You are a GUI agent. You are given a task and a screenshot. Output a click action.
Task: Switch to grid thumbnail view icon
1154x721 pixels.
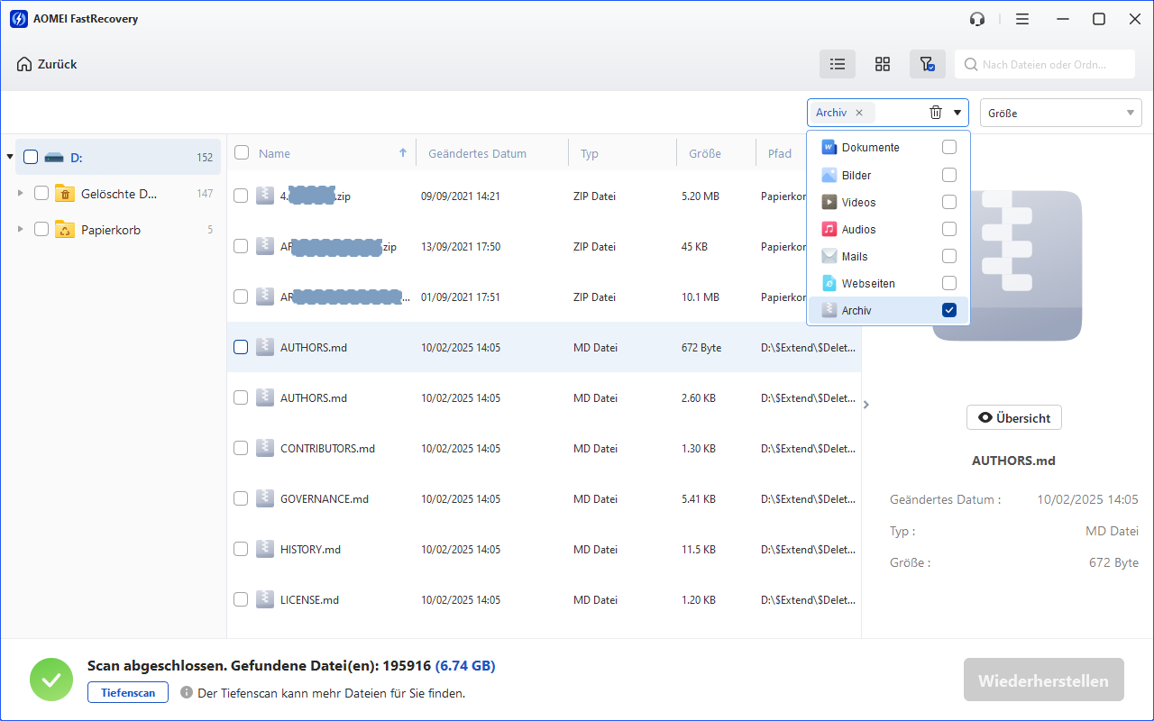pos(883,64)
